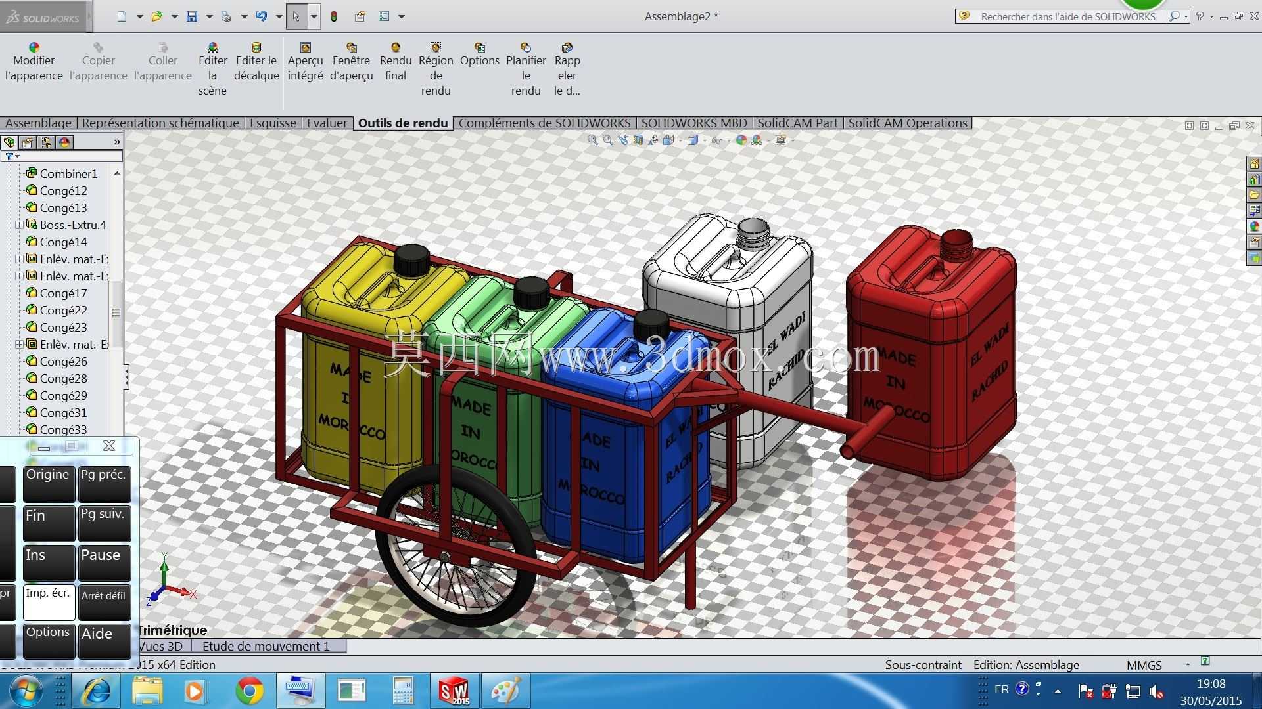Viewport: 1262px width, 709px height.
Task: Switch to Etude de mouvement 1 tab
Action: coord(266,646)
